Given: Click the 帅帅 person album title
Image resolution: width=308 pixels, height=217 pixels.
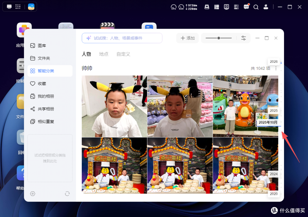Looking at the screenshot, I should point(87,68).
